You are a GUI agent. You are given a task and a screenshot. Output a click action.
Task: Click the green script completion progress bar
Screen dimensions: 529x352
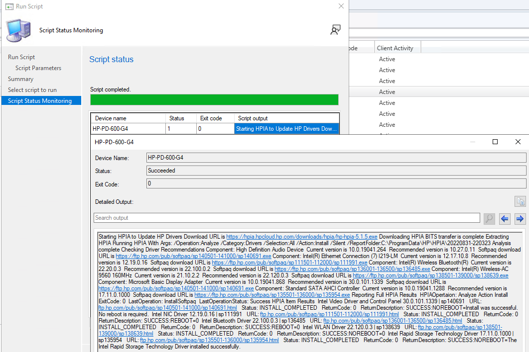point(214,99)
